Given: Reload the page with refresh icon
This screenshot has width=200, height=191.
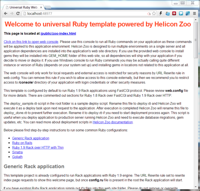Looking at the screenshot, I should (18, 14).
